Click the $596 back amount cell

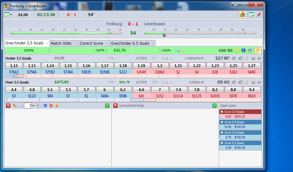123,96
